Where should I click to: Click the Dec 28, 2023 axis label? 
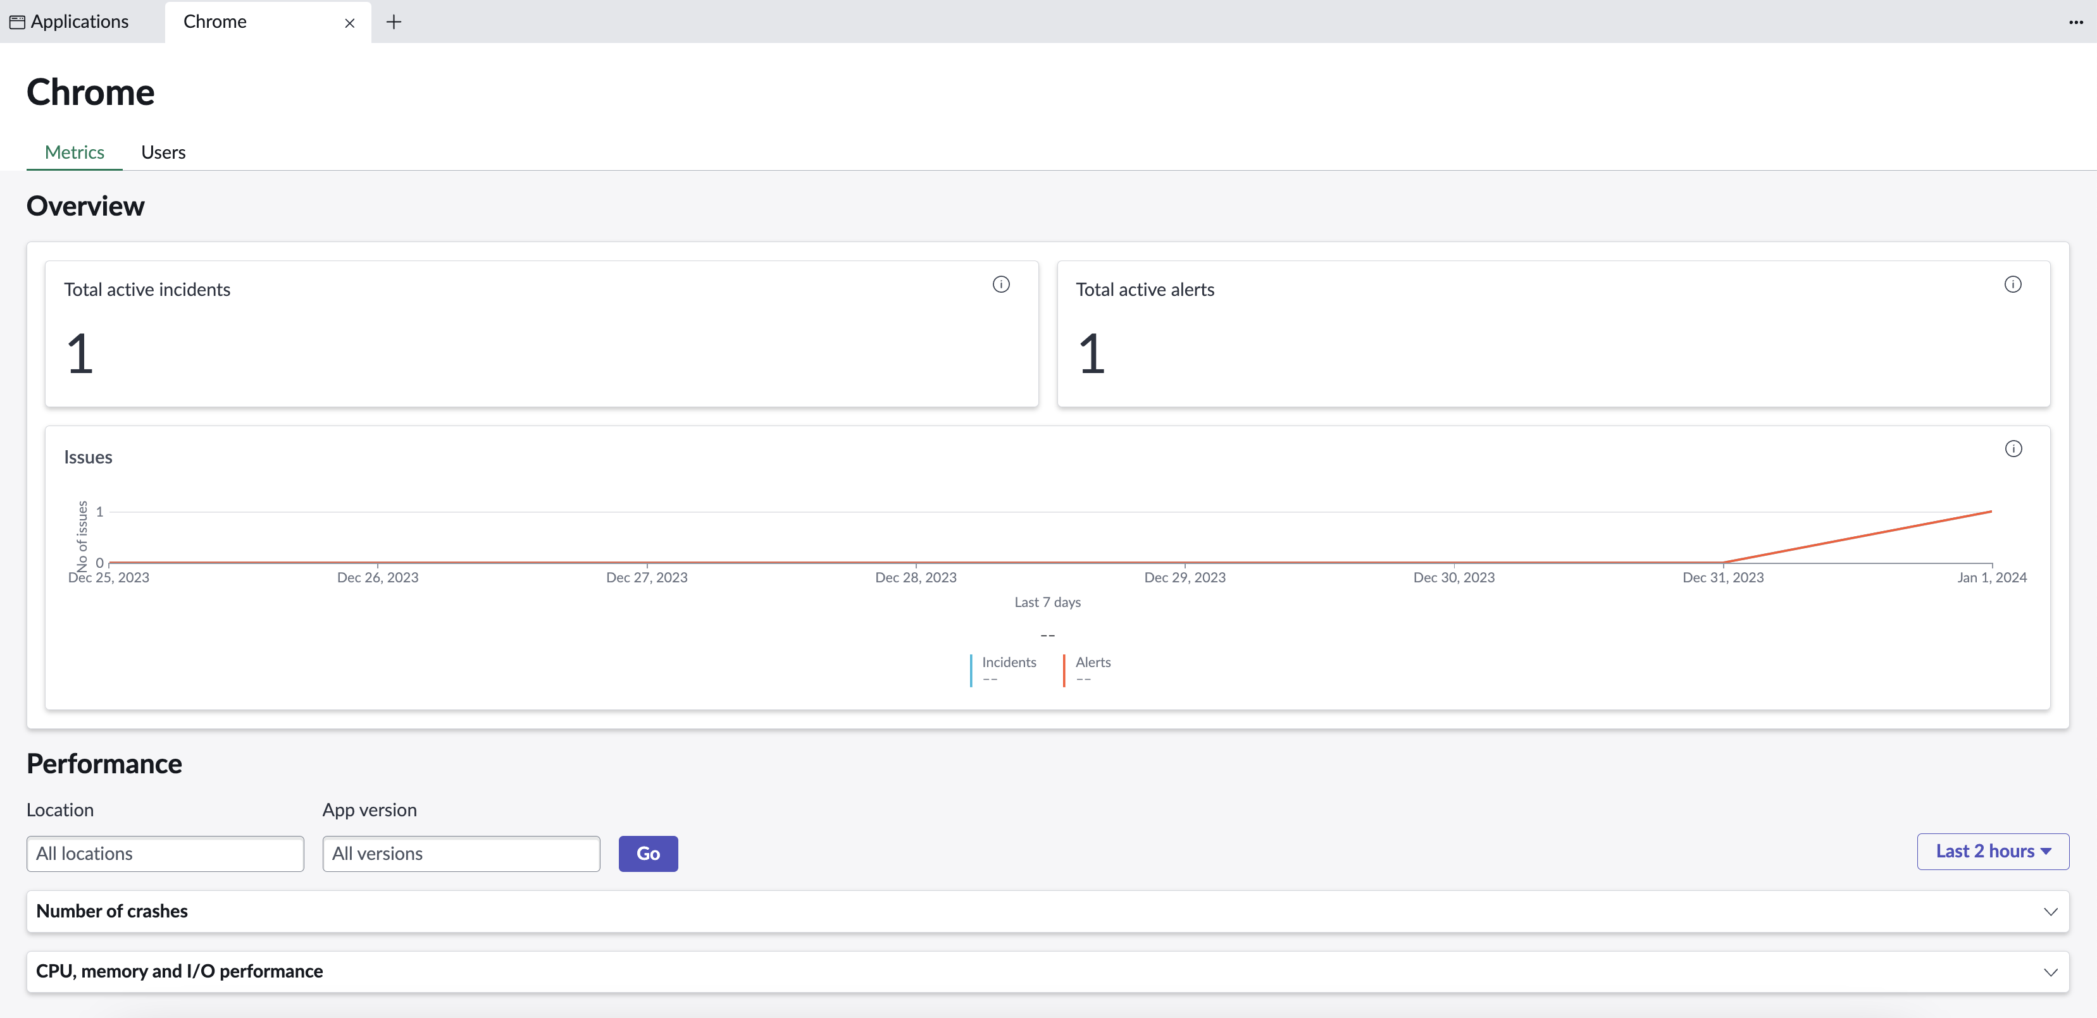tap(916, 577)
